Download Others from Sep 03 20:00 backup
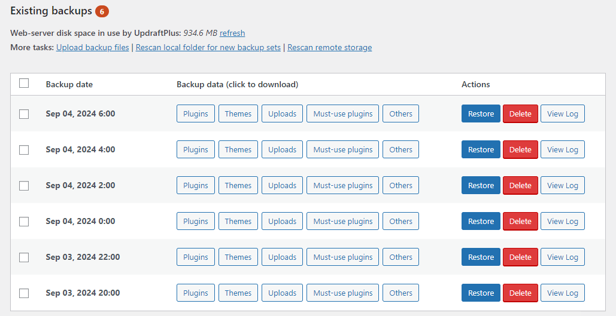 point(400,293)
